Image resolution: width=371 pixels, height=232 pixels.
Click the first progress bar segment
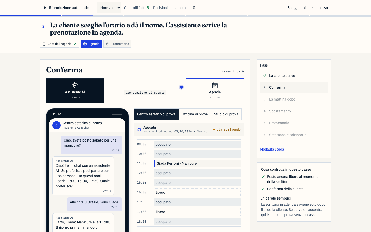(x=31, y=16)
